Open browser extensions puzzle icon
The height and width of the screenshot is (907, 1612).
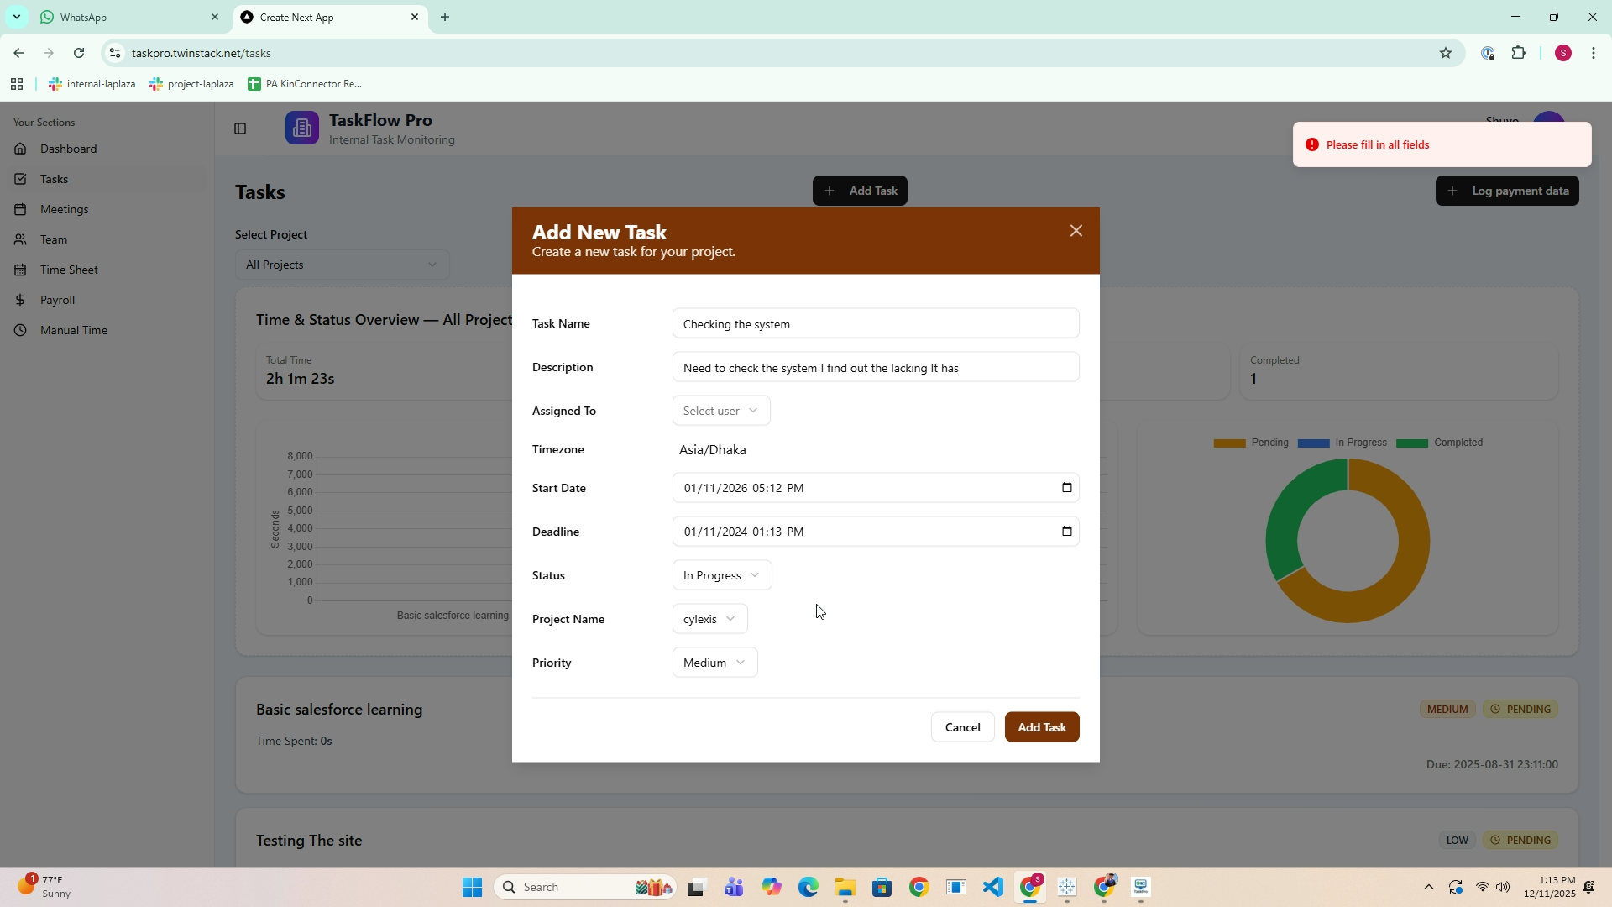(1518, 53)
